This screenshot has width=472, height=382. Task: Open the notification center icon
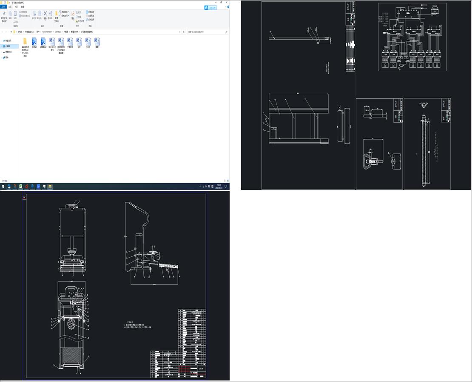click(226, 187)
